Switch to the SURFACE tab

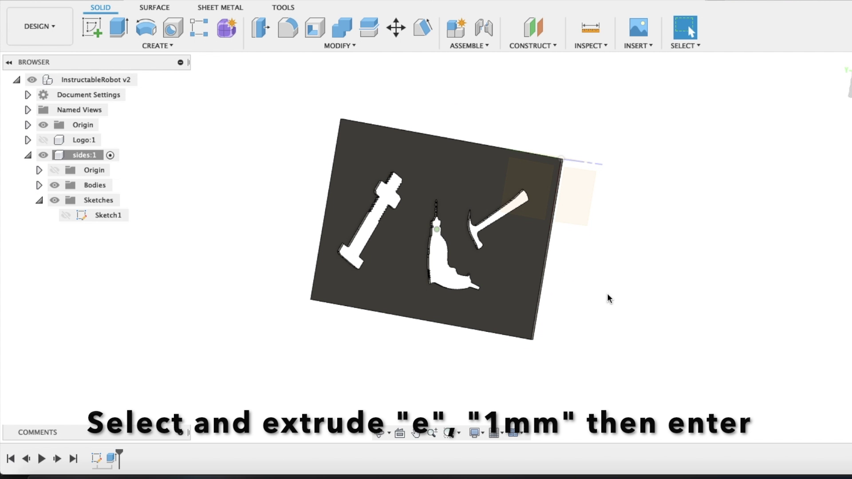154,8
